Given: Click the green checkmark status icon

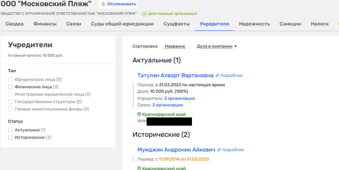Looking at the screenshot, I should click(144, 14).
